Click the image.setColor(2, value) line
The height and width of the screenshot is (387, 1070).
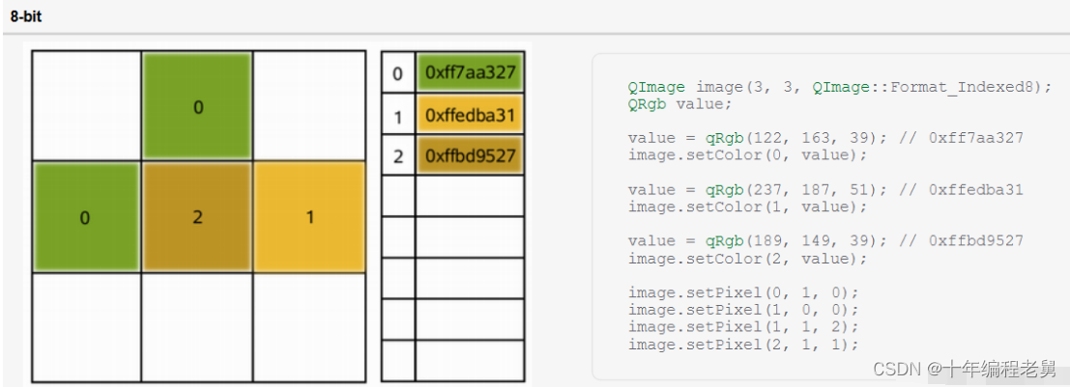(x=747, y=259)
